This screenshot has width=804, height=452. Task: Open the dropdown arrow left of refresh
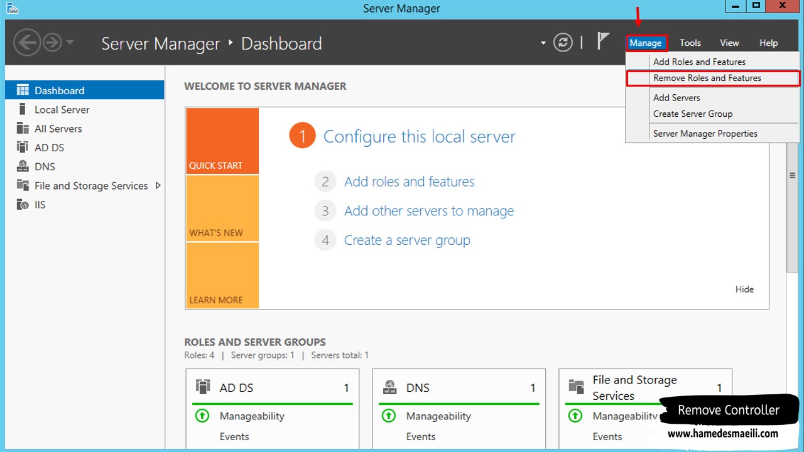(x=543, y=43)
